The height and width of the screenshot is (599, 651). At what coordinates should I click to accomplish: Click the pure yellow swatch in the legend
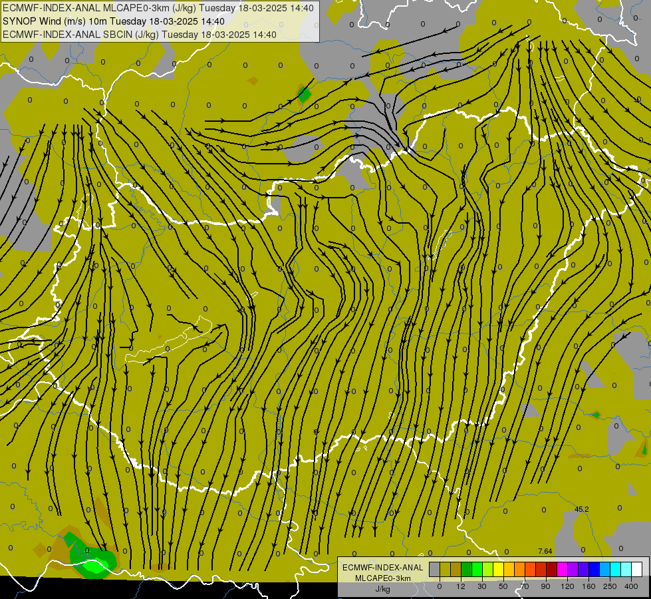[x=499, y=569]
